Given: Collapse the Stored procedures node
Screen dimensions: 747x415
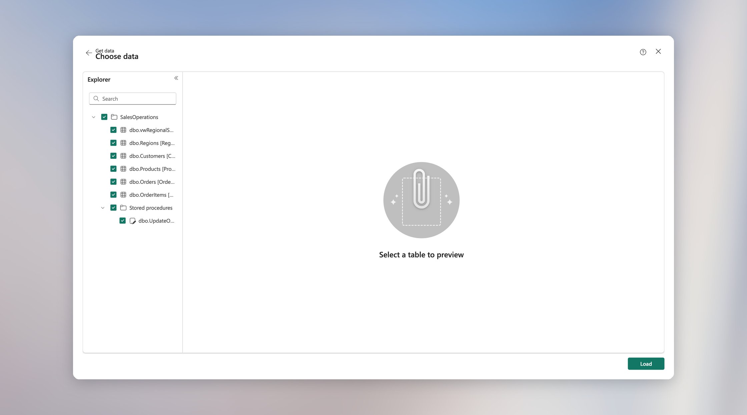Looking at the screenshot, I should click(x=103, y=208).
